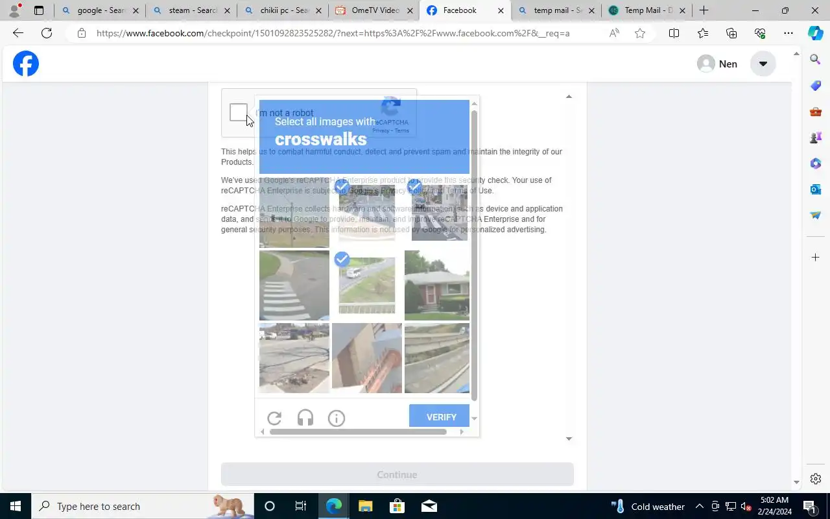
Task: Click the VERIFY button
Action: point(440,416)
